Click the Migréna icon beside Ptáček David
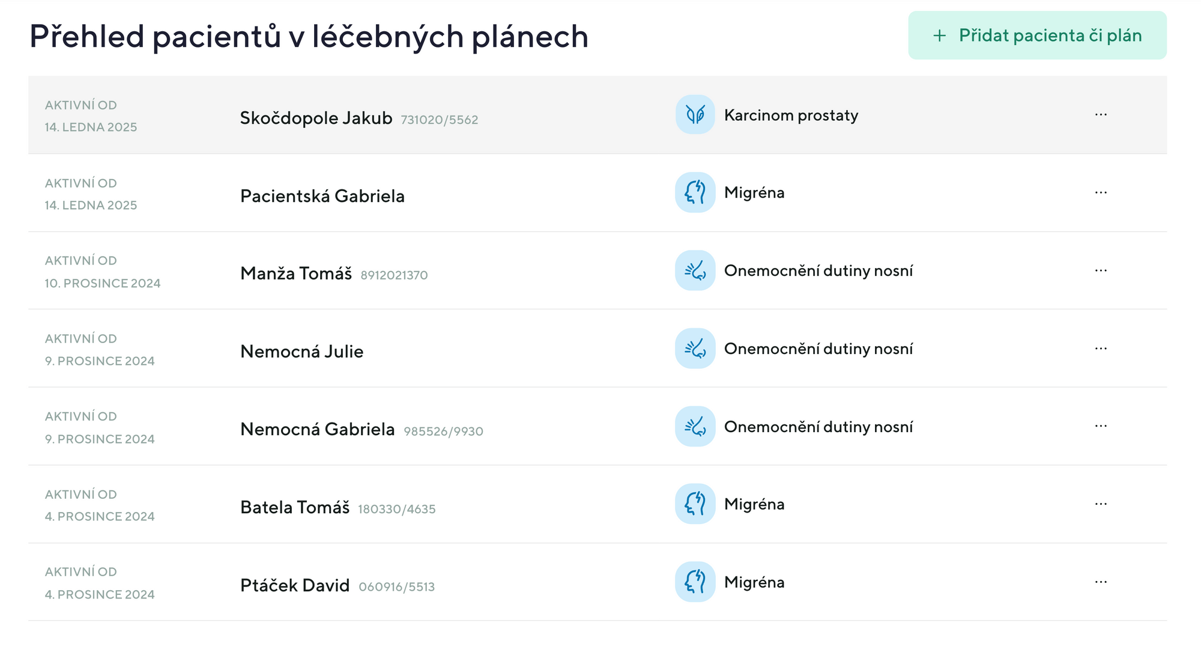The width and height of the screenshot is (1201, 655). 694,582
